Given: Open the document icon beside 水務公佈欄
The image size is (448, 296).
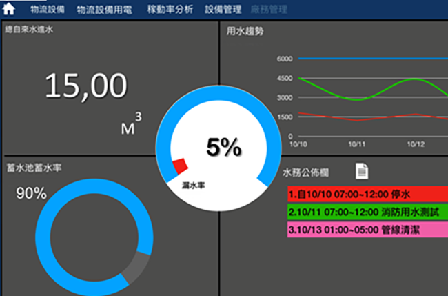Looking at the screenshot, I should tap(362, 170).
